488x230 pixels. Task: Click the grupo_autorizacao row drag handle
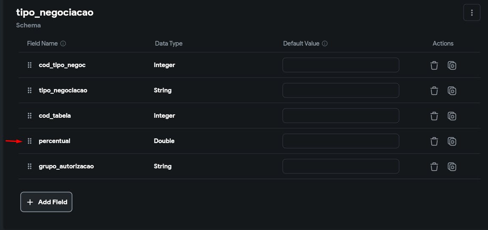click(30, 166)
